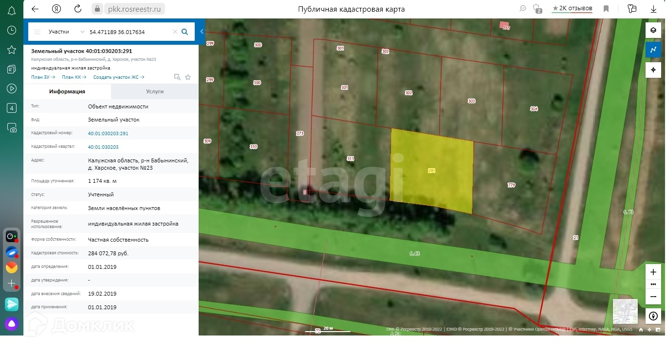Select parcel 304 on the map

534,109
